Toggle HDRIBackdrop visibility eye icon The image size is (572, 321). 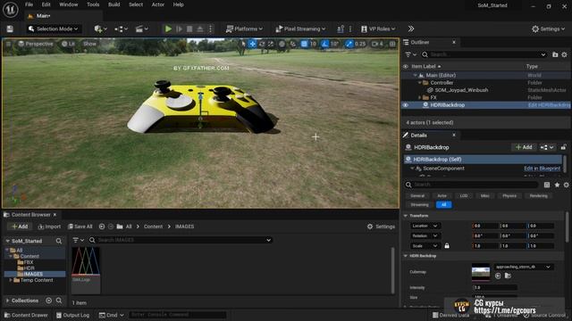pyautogui.click(x=405, y=105)
